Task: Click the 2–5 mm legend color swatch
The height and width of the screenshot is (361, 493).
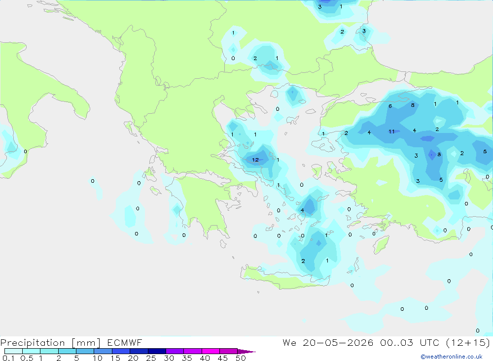Action: pyautogui.click(x=67, y=351)
